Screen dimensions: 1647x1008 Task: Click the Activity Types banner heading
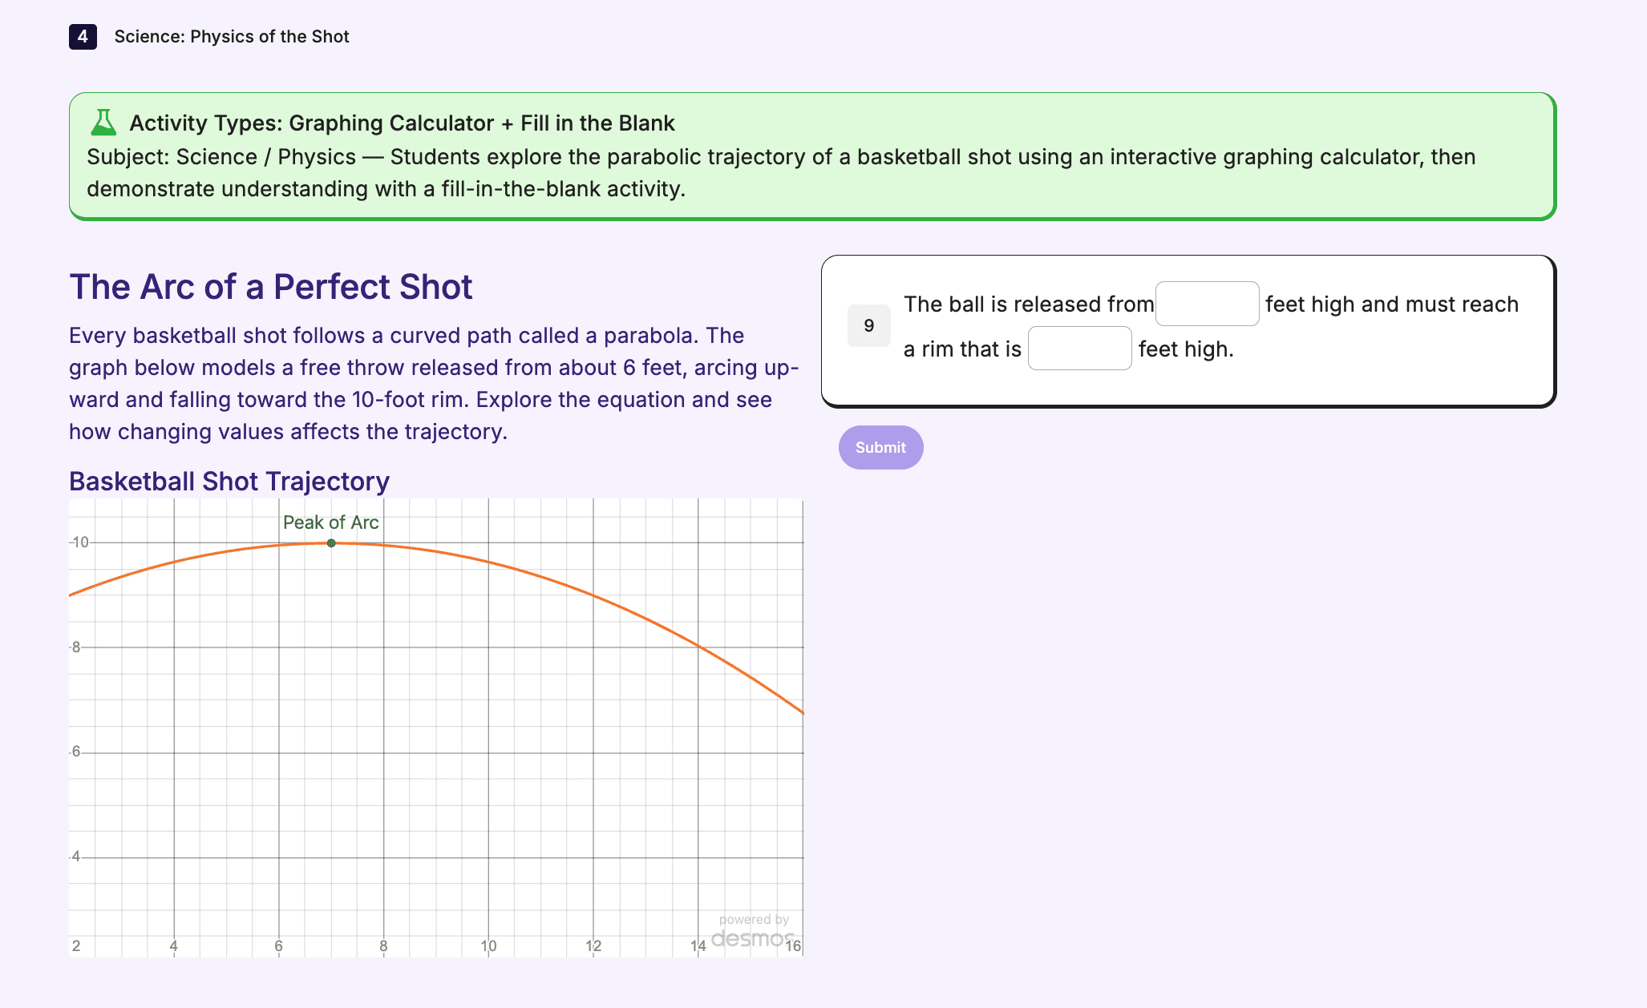[402, 123]
